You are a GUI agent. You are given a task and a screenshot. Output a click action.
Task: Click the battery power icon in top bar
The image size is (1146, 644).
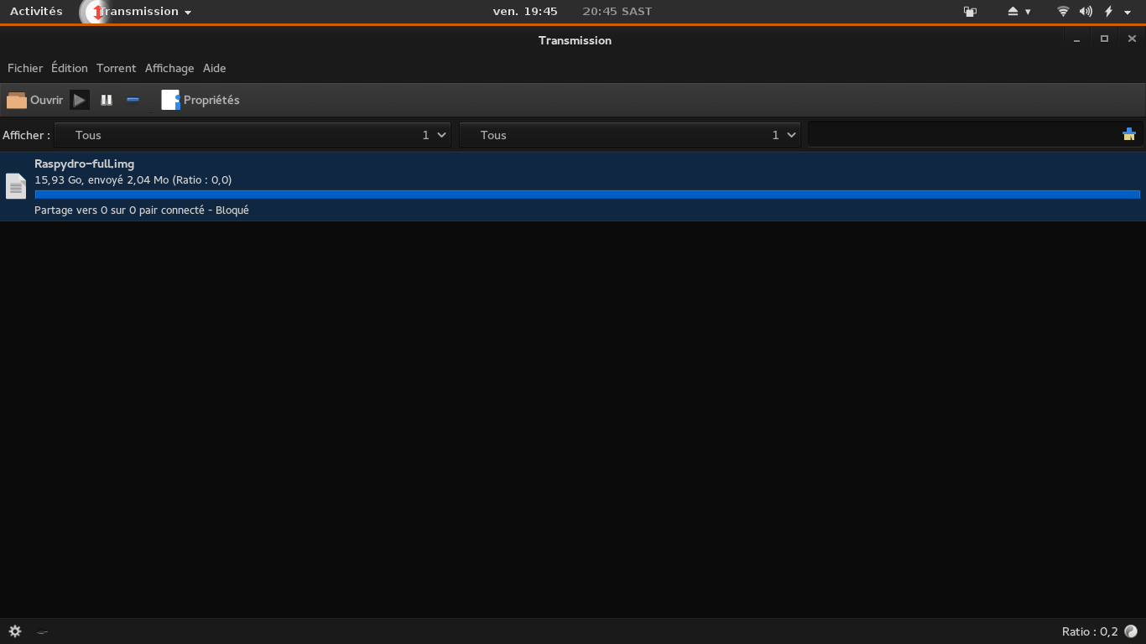(x=1108, y=12)
